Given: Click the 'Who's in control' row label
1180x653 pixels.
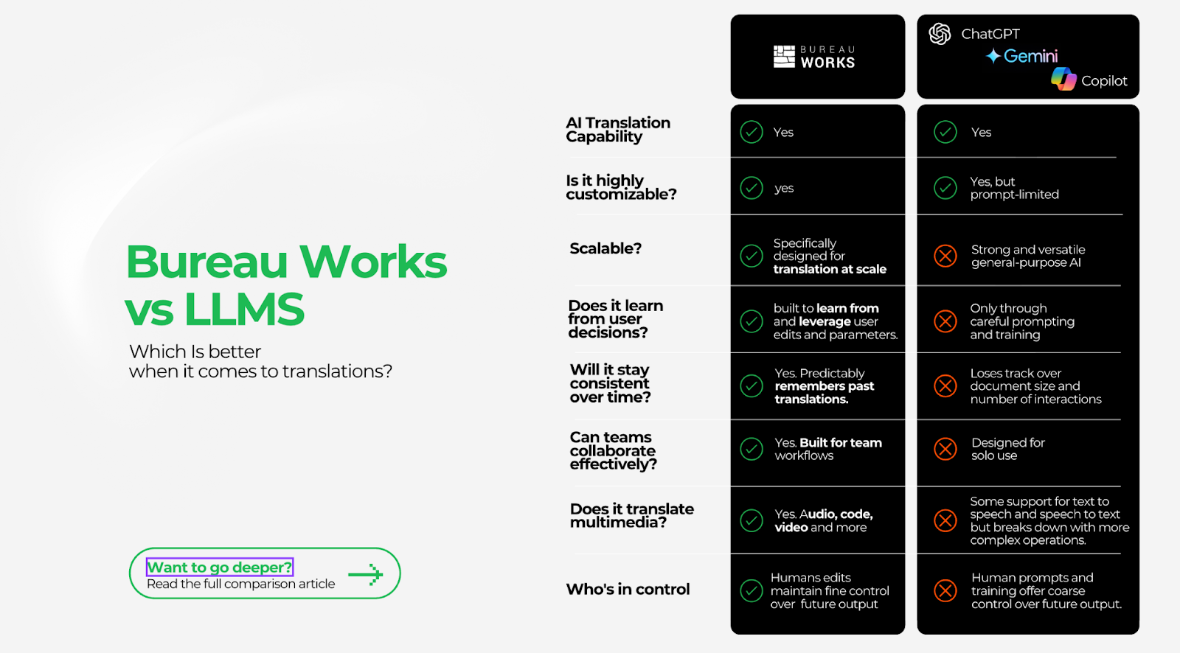Looking at the screenshot, I should coord(628,589).
